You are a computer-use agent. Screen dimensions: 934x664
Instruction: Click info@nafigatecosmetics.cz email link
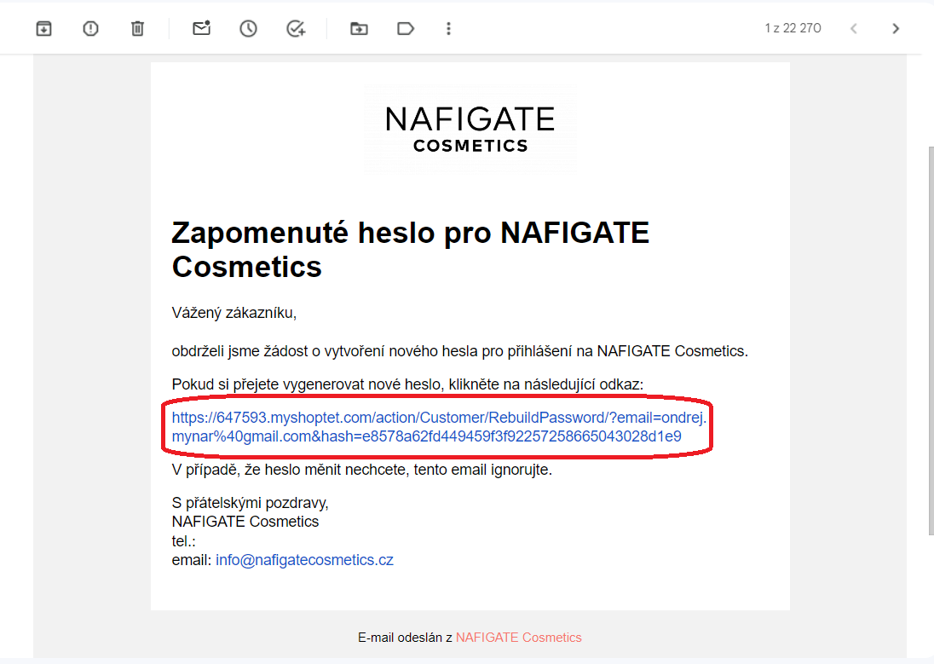click(304, 560)
